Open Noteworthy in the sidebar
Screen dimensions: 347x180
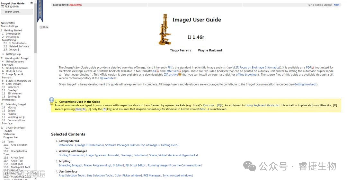[8, 23]
